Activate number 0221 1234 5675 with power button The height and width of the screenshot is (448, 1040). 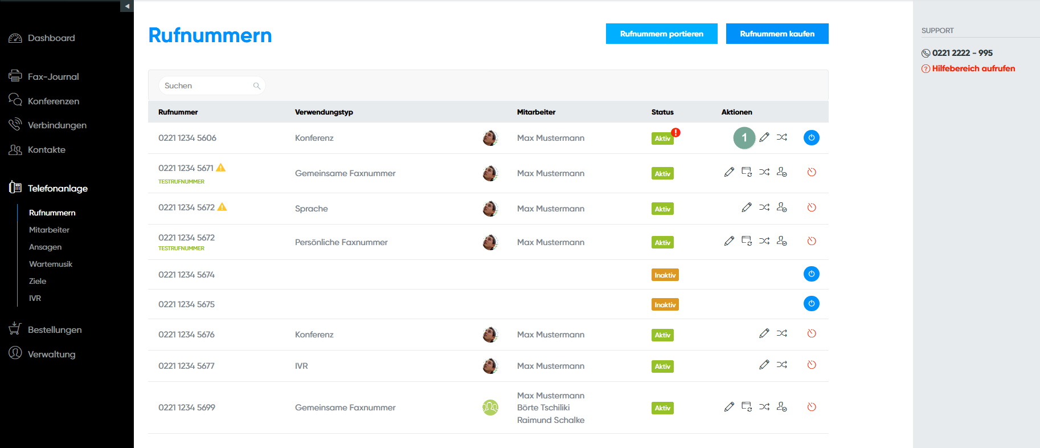click(x=812, y=304)
